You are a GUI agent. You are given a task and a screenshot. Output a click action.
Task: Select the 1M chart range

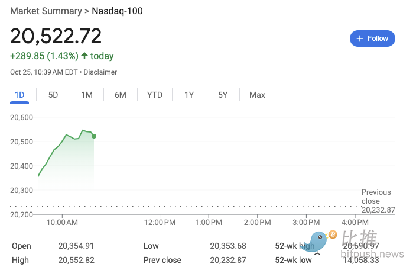[87, 95]
